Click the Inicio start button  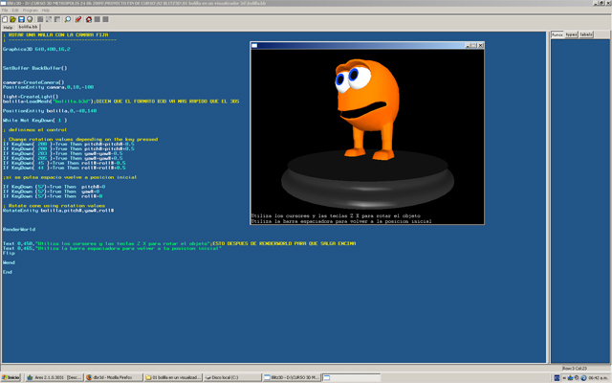tap(11, 377)
